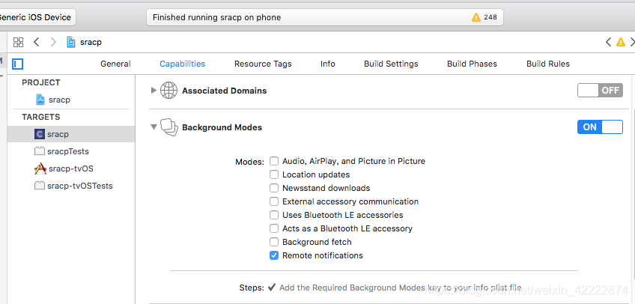Collapse the Background Modes section
635x304 pixels.
pyautogui.click(x=154, y=127)
